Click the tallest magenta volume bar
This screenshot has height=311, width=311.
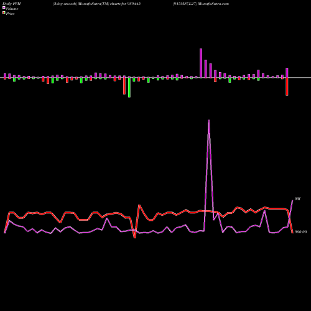pyautogui.click(x=201, y=63)
